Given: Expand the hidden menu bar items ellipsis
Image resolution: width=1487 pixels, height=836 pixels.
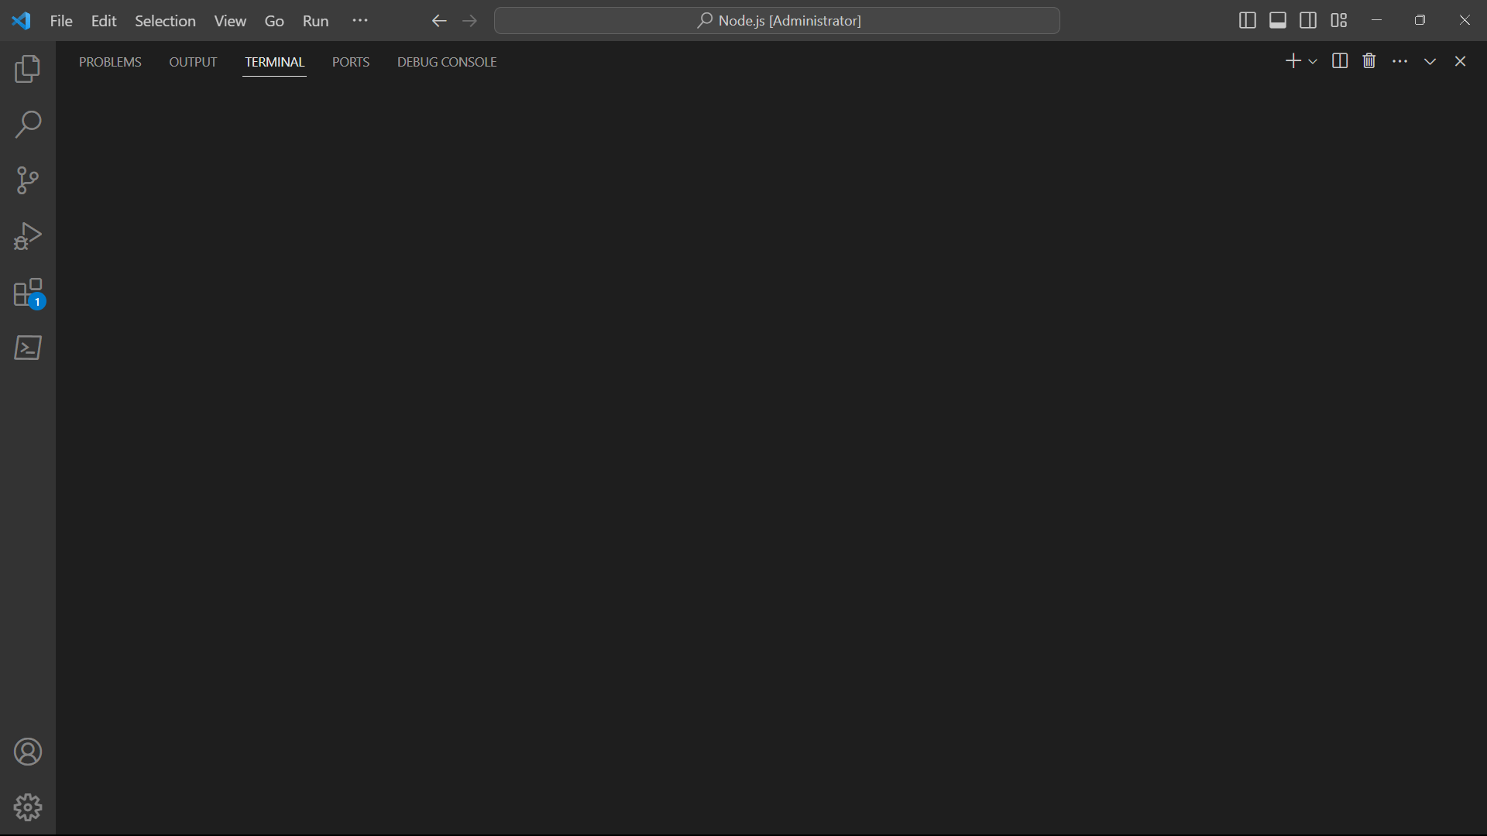Looking at the screenshot, I should pos(360,21).
